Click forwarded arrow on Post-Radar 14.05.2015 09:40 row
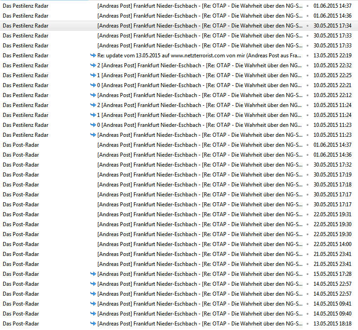This screenshot has width=358, height=330. pyautogui.click(x=93, y=314)
